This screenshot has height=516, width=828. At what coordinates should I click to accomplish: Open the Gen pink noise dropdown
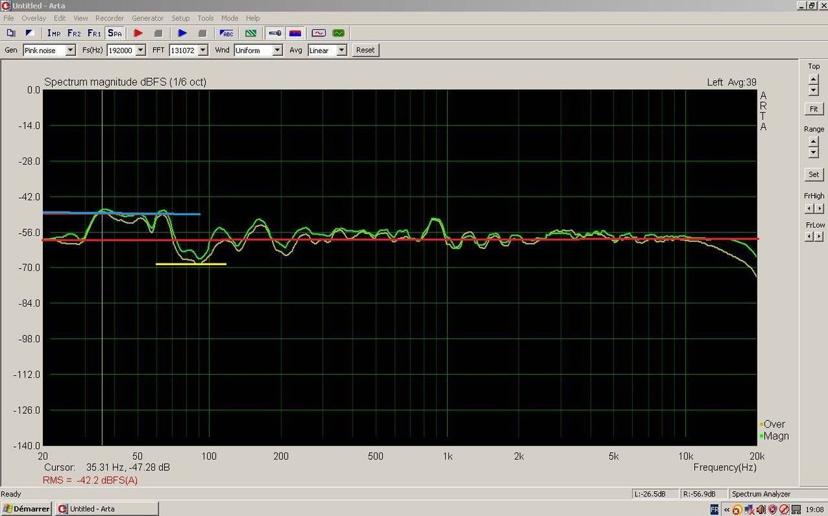pos(70,50)
